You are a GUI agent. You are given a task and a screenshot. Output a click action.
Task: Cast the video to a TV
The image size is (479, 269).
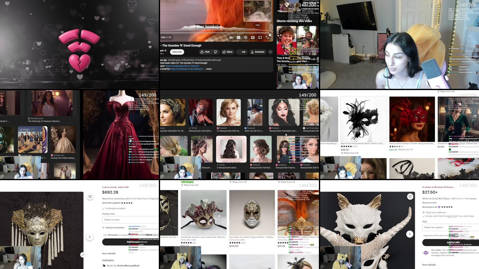point(260,37)
